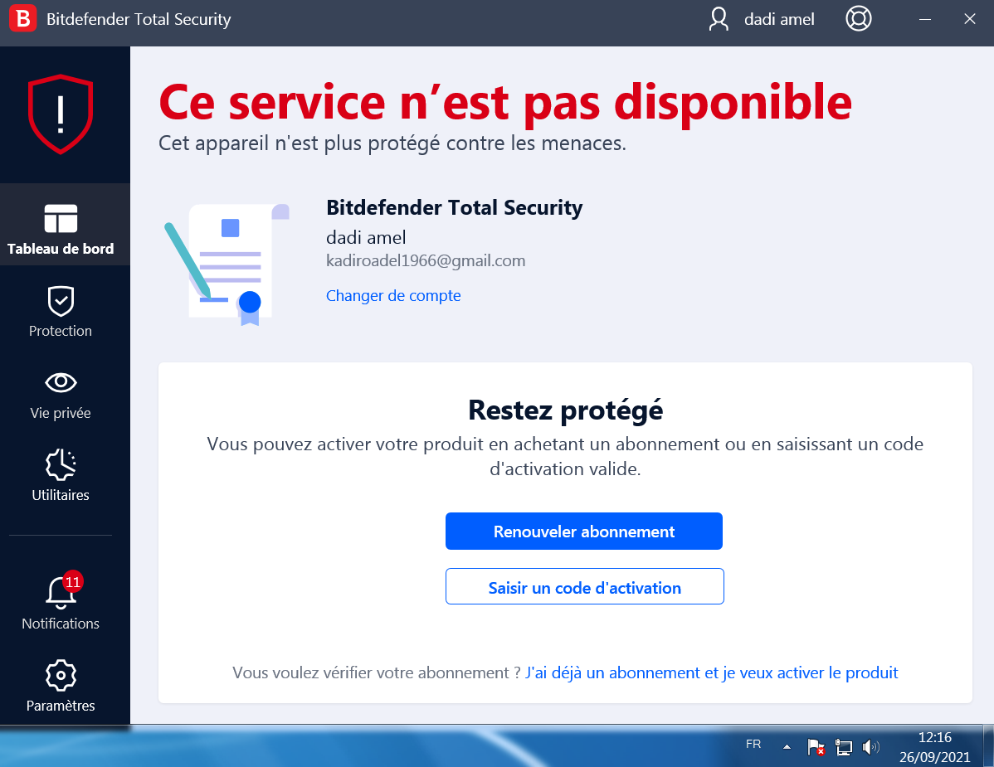Click the red shield warning status icon
994x767 pixels.
click(x=61, y=114)
